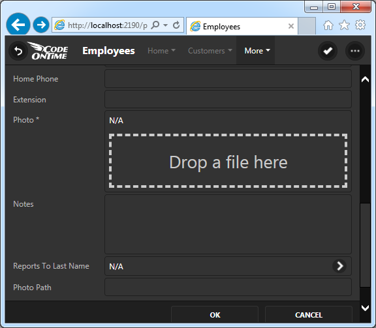Image resolution: width=376 pixels, height=328 pixels.
Task: Click the browser refresh icon
Action: click(x=176, y=25)
